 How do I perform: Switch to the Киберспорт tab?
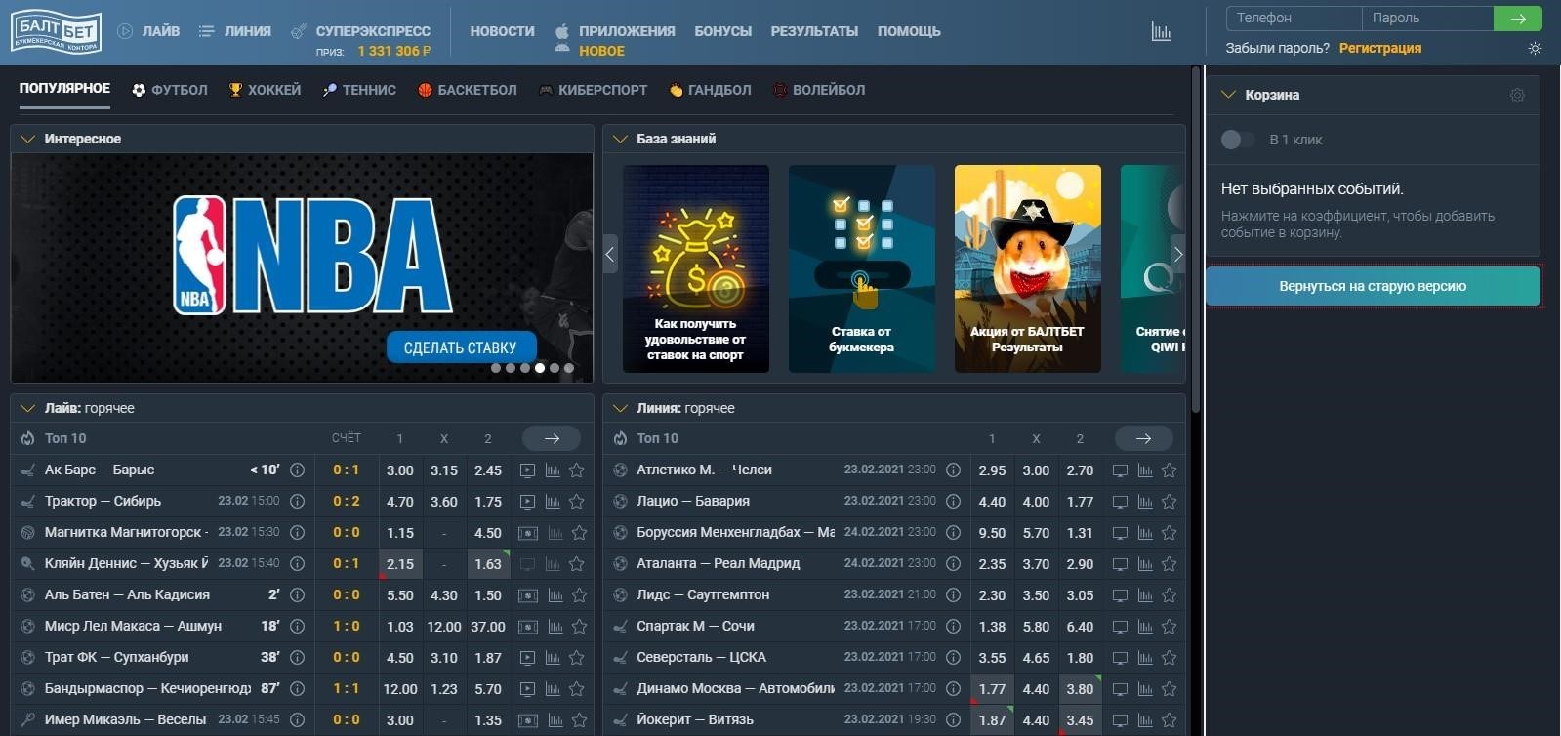click(593, 90)
